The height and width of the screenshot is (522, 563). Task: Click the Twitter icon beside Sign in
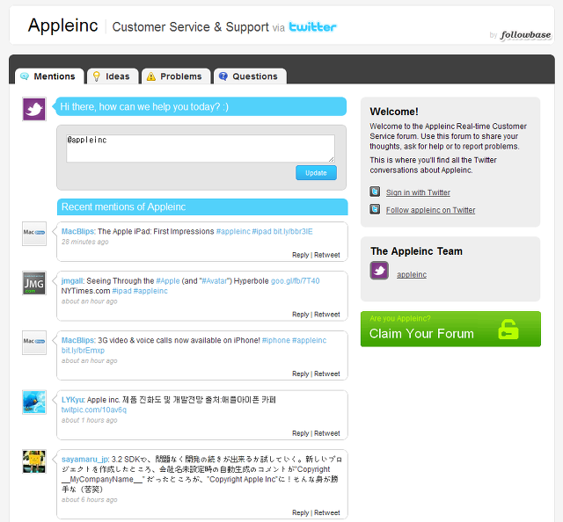click(375, 192)
